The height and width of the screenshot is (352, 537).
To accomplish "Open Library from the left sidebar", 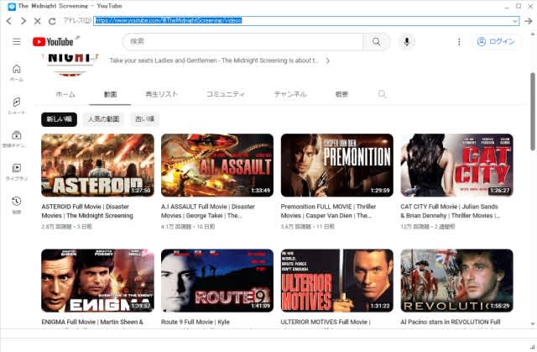I will [x=17, y=171].
